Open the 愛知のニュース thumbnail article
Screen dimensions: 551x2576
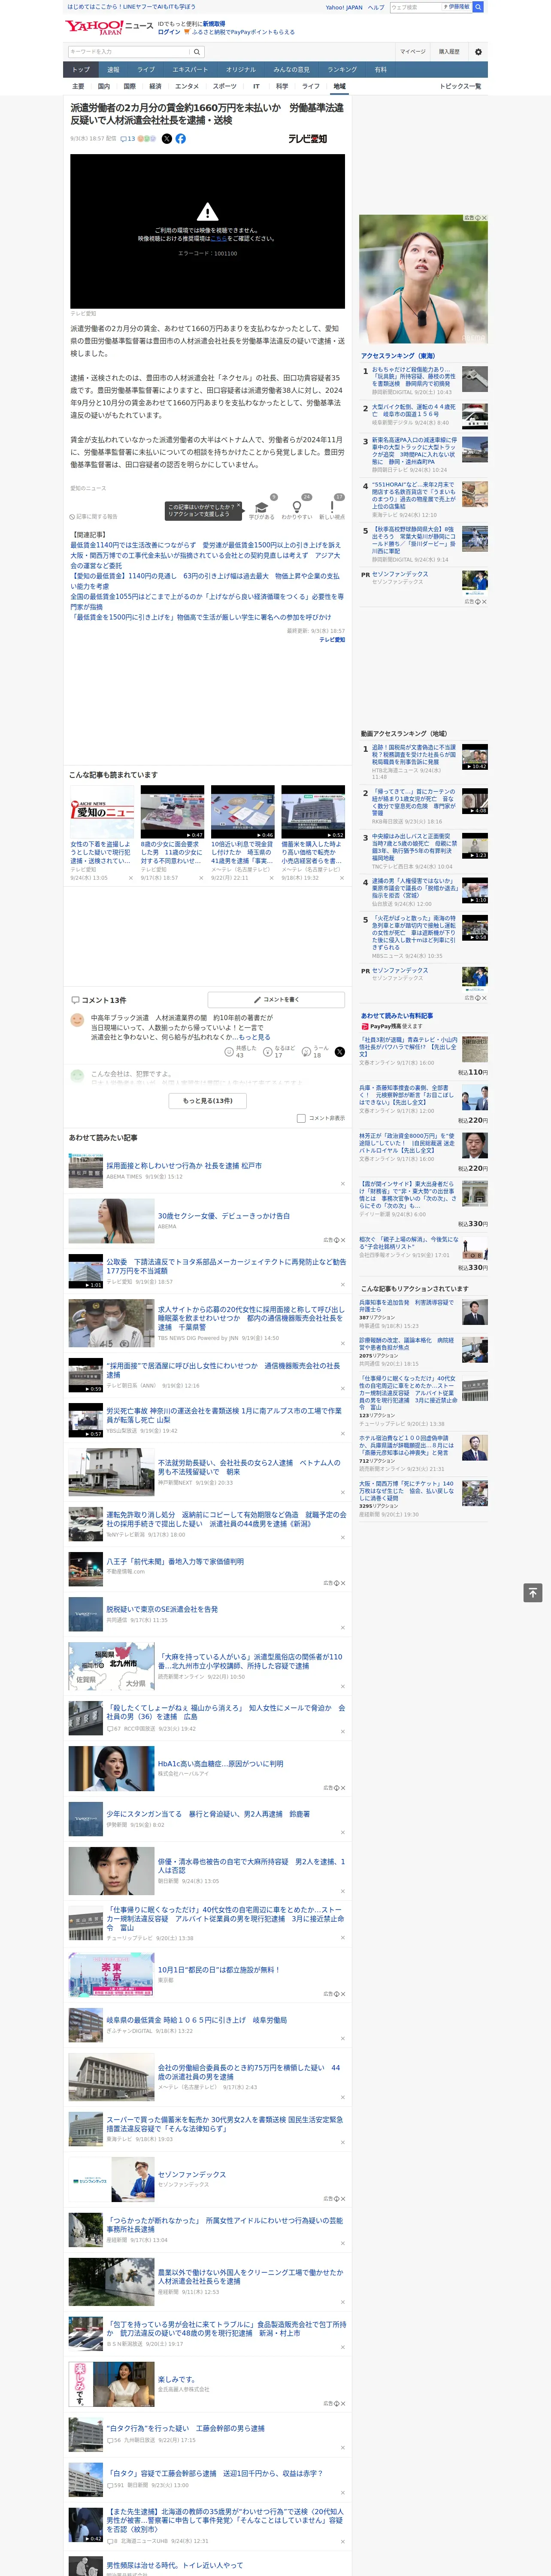pyautogui.click(x=102, y=812)
